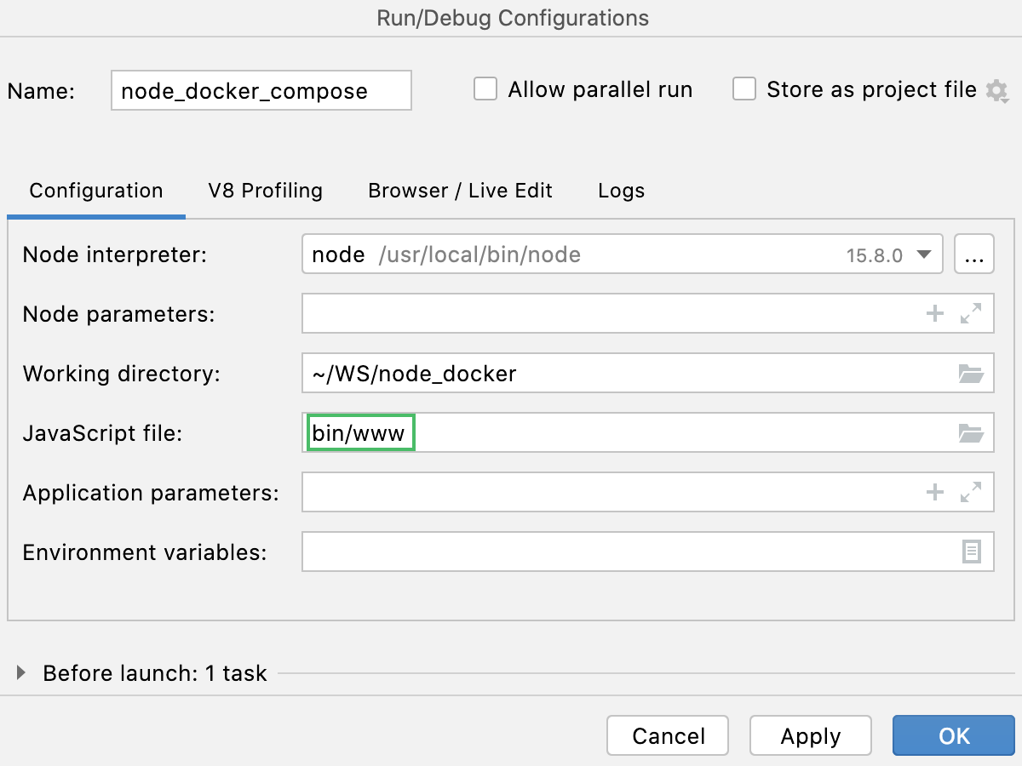Open the Node interpreter browse dialog

975,254
